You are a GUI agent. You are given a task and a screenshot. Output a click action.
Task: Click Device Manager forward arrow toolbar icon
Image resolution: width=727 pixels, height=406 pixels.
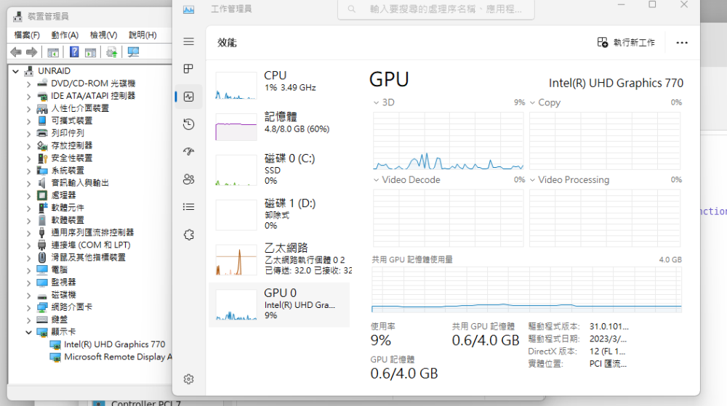click(31, 52)
